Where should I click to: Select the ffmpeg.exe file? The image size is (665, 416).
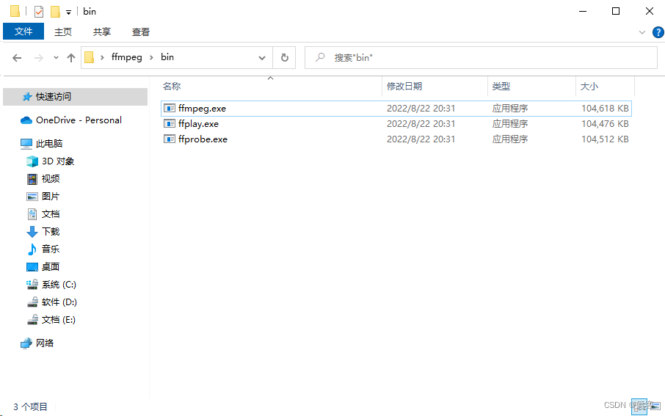[x=396, y=109]
